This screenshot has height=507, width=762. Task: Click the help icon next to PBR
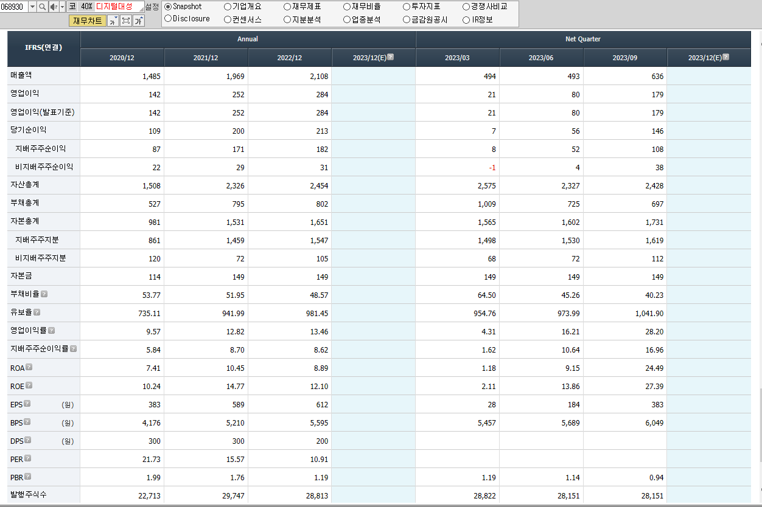[27, 477]
